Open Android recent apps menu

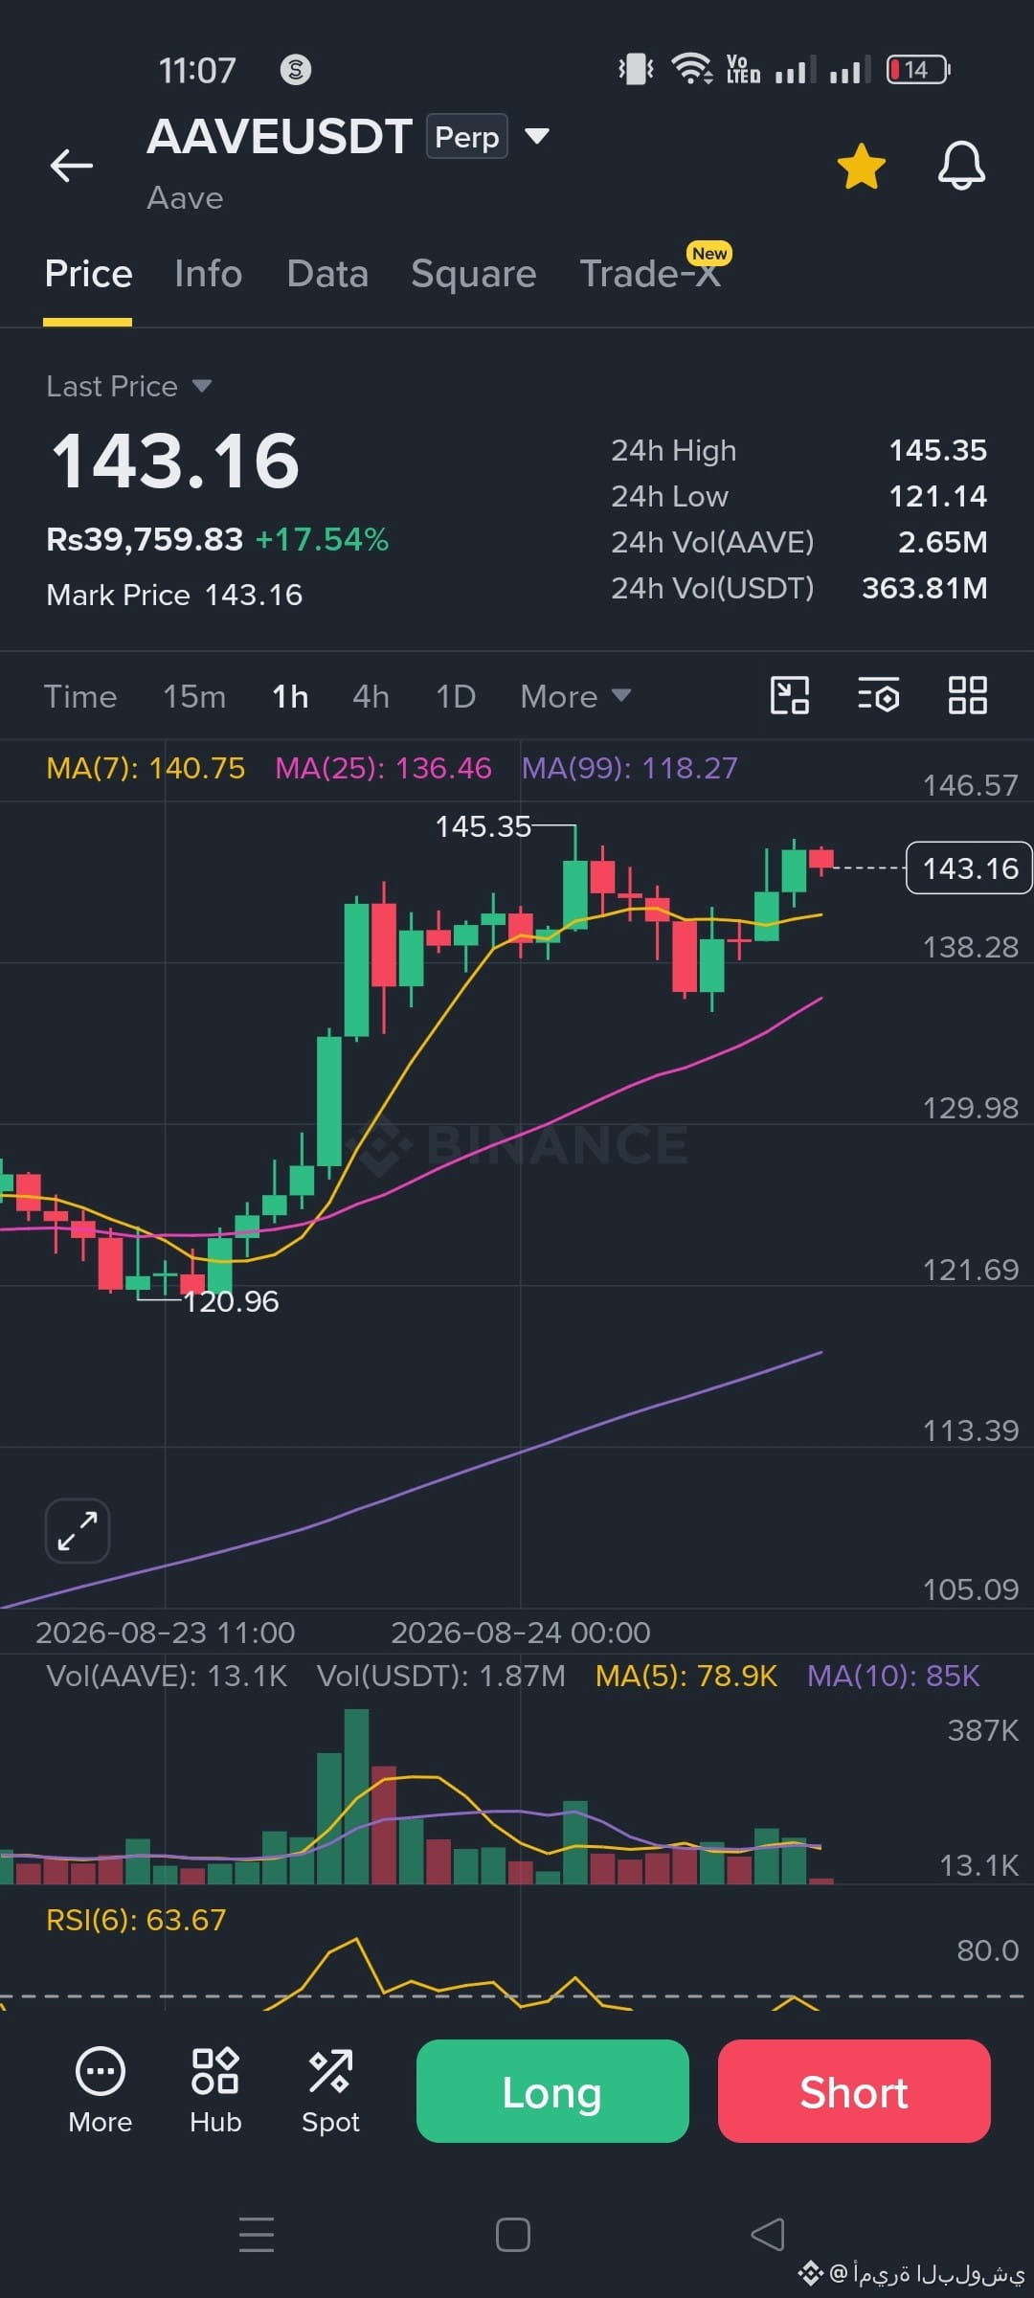[x=257, y=2235]
